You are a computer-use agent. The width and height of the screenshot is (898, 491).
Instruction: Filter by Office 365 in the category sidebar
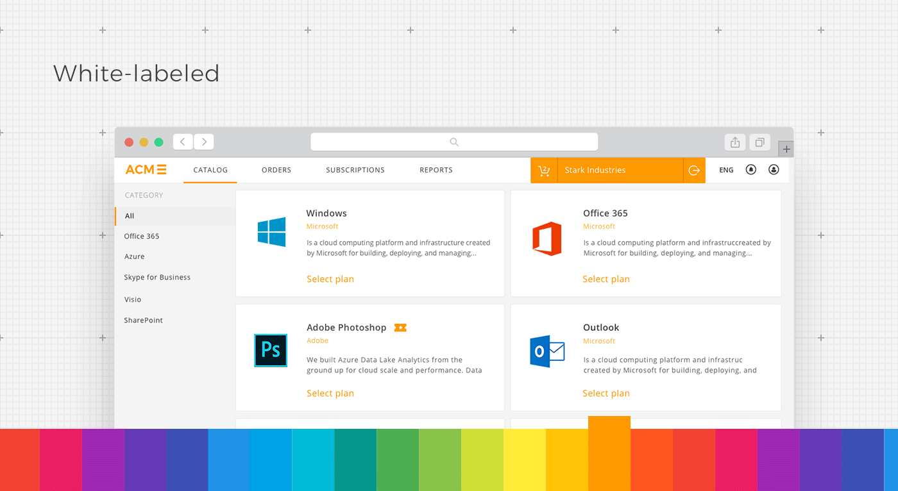pyautogui.click(x=142, y=237)
